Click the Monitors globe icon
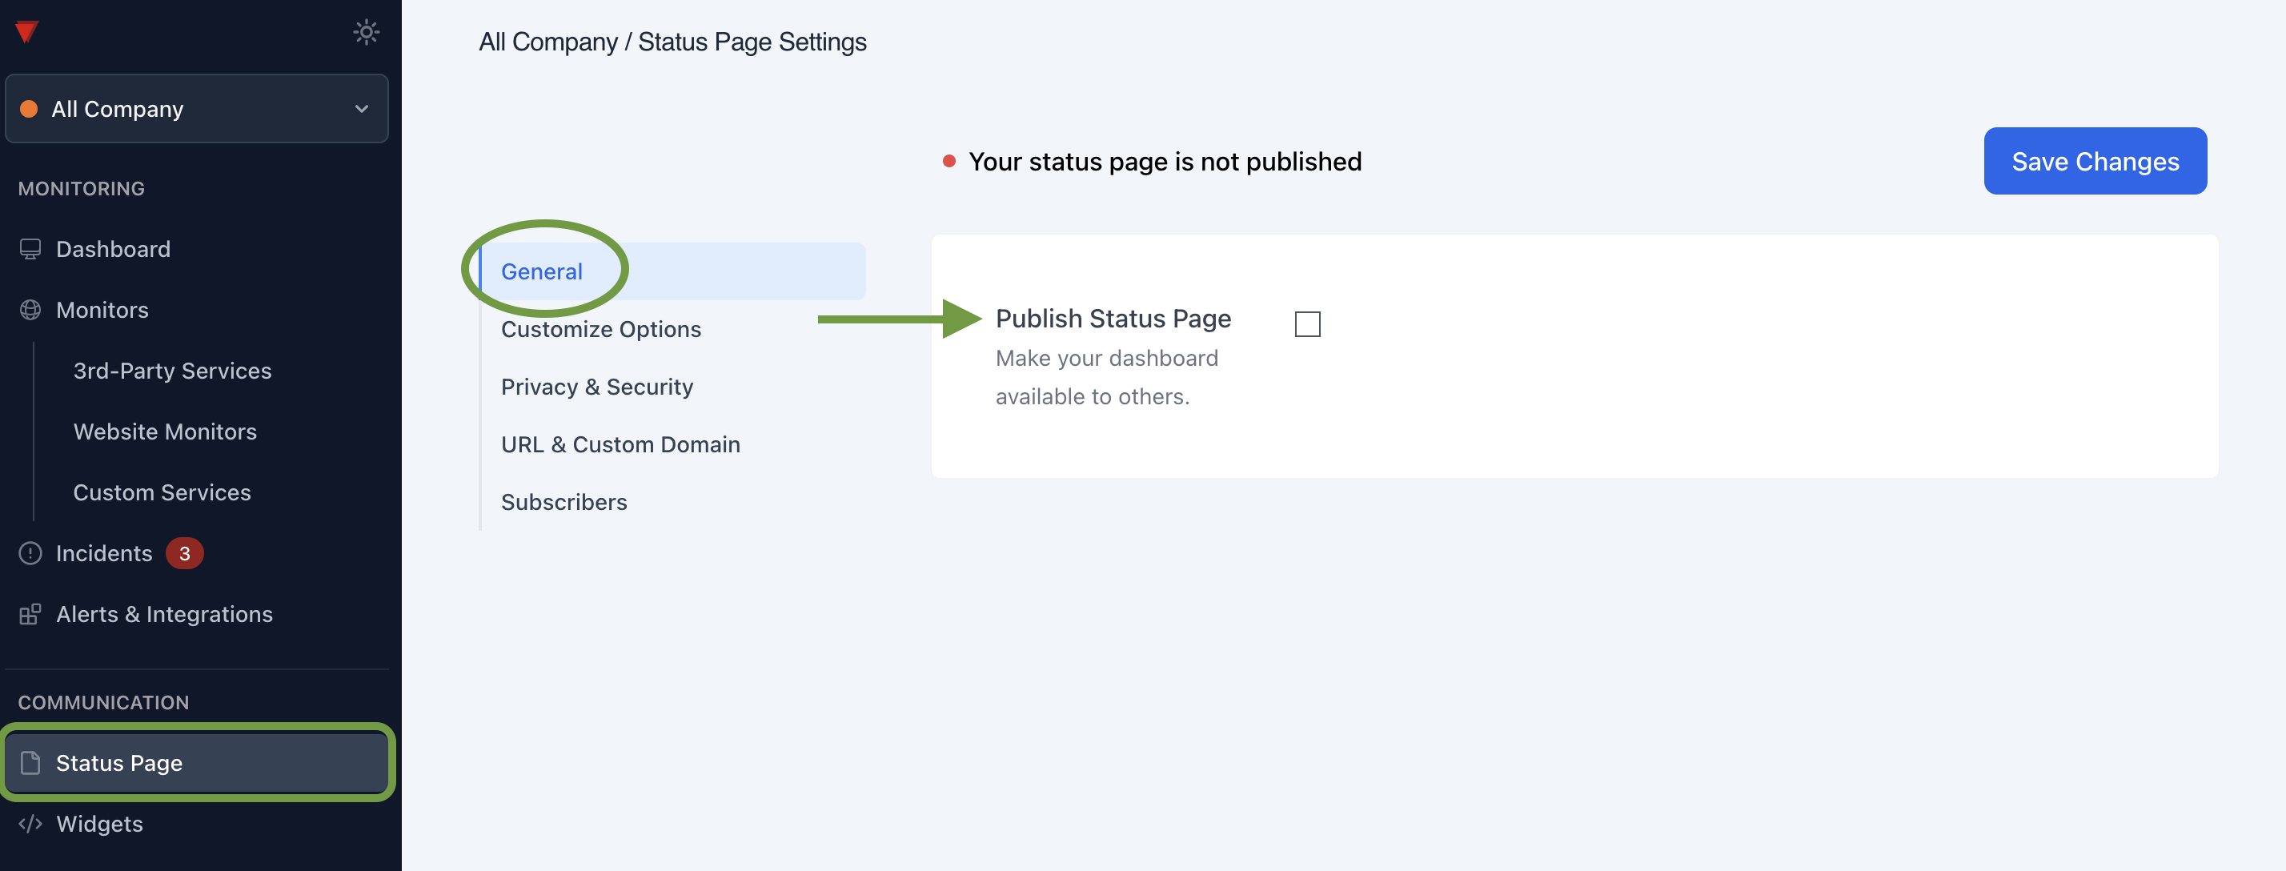 [x=30, y=310]
